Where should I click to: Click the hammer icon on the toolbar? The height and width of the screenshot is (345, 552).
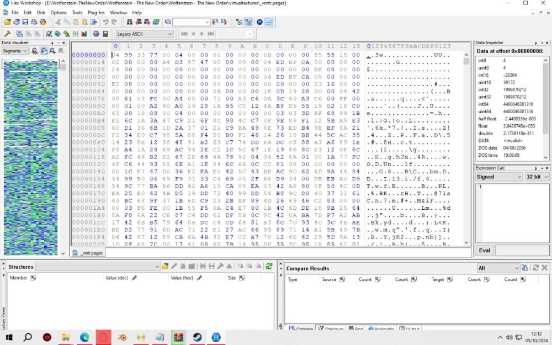[x=7, y=33]
